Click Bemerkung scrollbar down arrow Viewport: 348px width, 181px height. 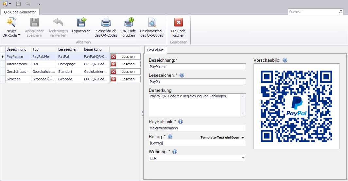243,113
